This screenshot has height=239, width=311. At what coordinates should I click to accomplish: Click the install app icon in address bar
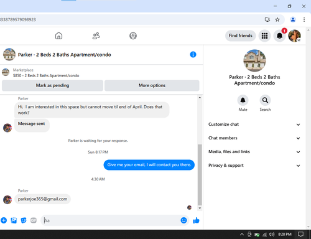[267, 19]
